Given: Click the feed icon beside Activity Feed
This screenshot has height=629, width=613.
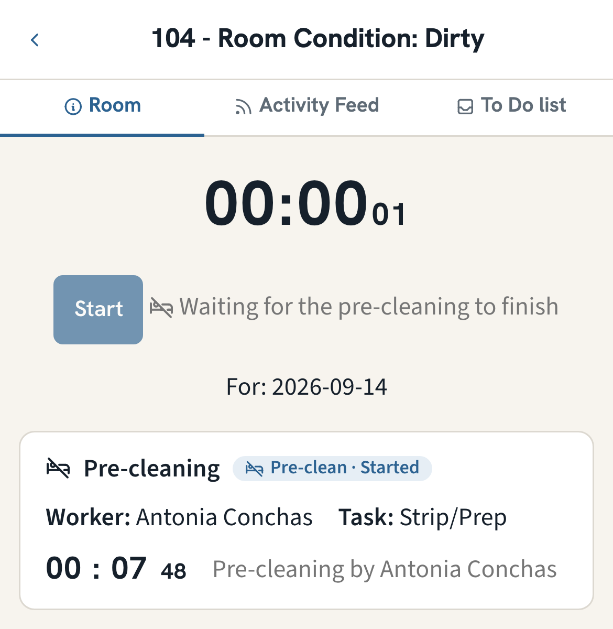Looking at the screenshot, I should click(243, 107).
